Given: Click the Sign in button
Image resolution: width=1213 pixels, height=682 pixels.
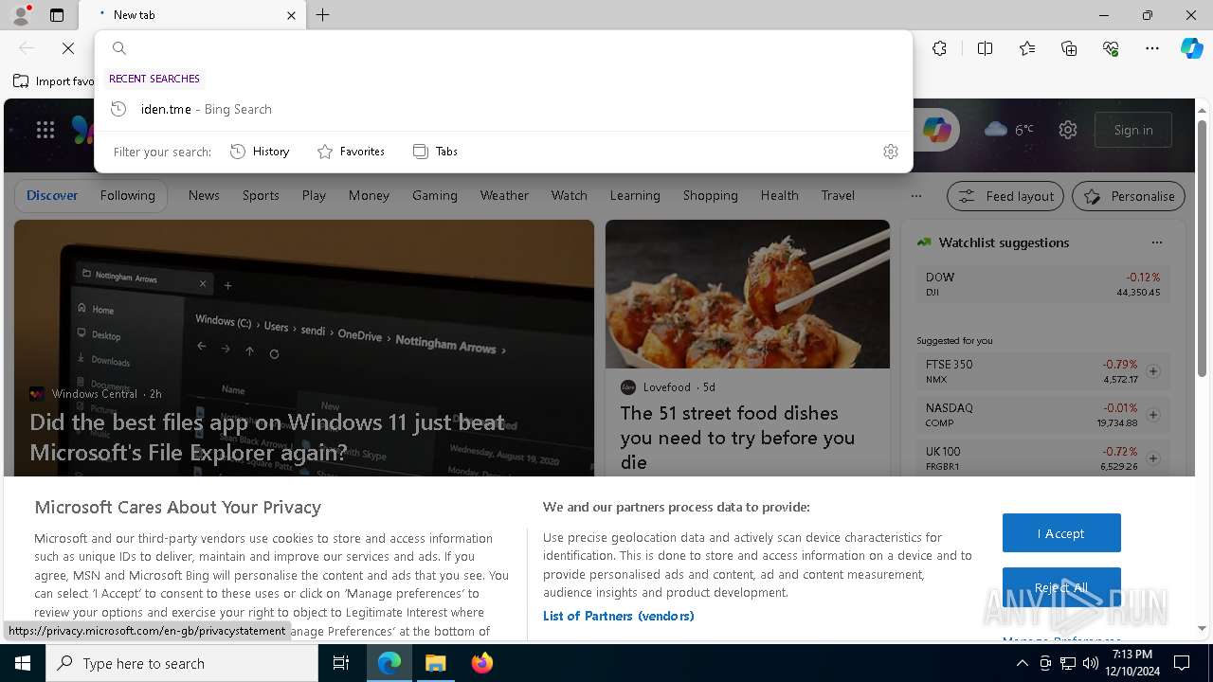Looking at the screenshot, I should (x=1133, y=130).
